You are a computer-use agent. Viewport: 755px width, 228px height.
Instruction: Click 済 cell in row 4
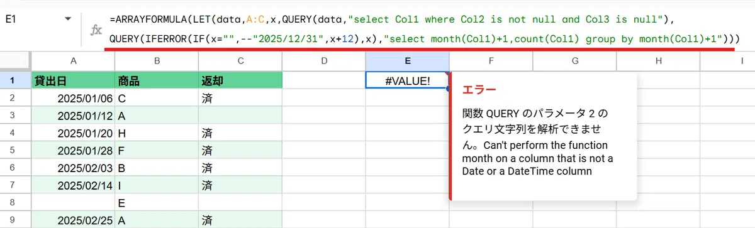240,133
